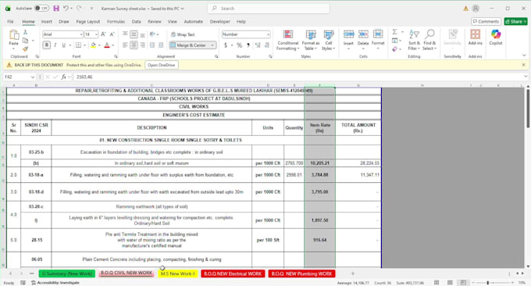Click the Comments button

tap(486, 21)
